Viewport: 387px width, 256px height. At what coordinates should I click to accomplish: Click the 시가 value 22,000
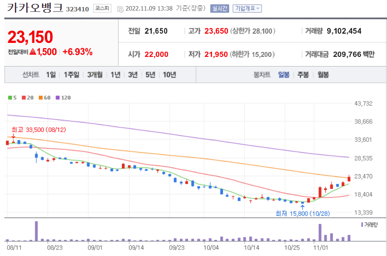point(157,54)
